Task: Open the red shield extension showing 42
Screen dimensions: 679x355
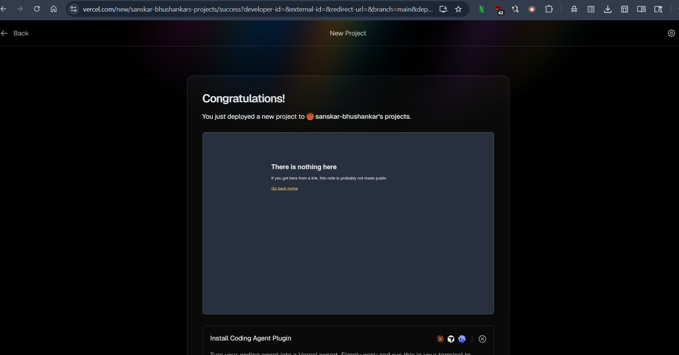Action: point(499,10)
